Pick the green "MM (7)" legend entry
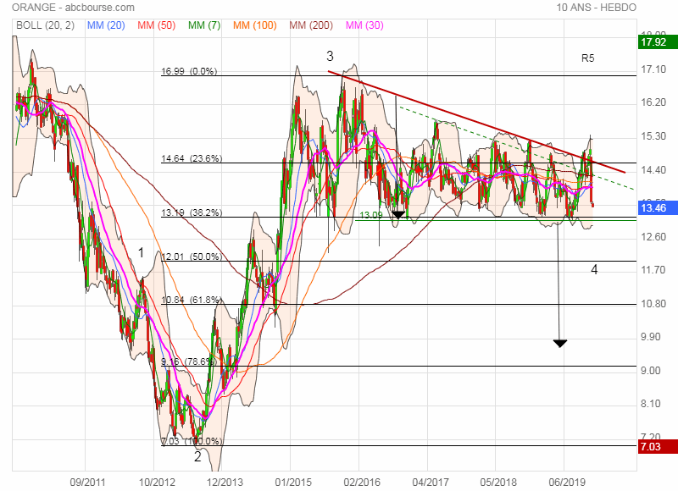678x491 pixels. pos(204,25)
